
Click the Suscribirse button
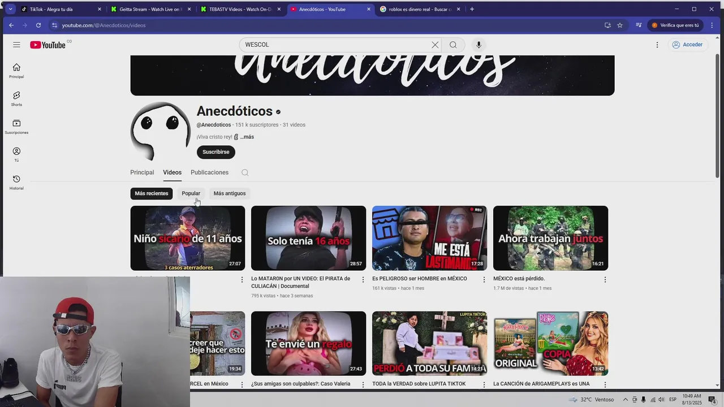coord(216,152)
